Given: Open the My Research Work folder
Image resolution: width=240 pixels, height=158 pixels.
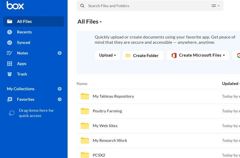Looking at the screenshot, I should pyautogui.click(x=110, y=140).
